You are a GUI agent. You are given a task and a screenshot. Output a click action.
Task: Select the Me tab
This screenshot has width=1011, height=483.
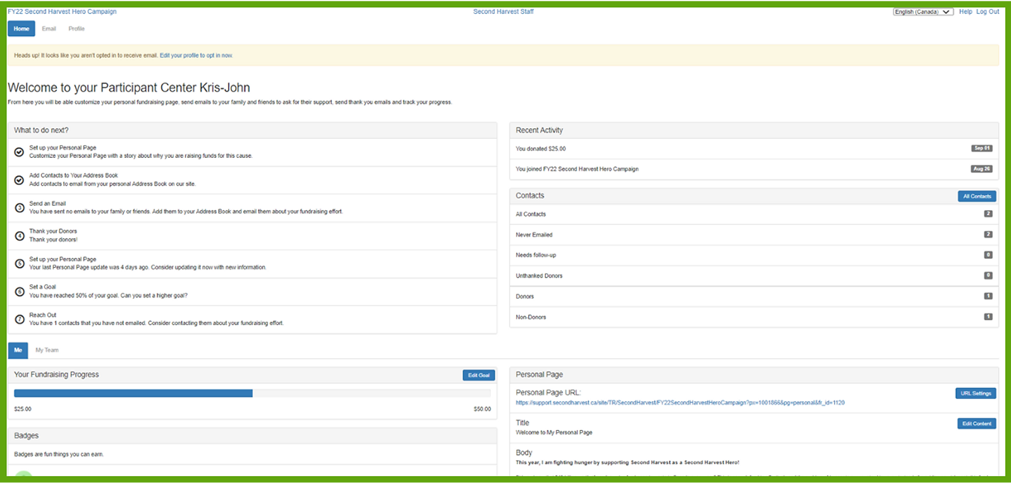tap(18, 350)
